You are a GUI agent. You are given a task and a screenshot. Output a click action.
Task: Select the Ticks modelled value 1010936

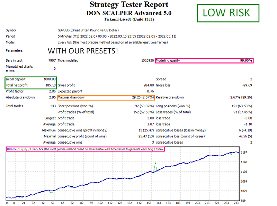click(x=148, y=61)
